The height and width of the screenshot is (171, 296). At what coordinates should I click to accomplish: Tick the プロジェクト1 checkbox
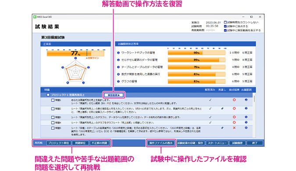[x=48, y=95]
